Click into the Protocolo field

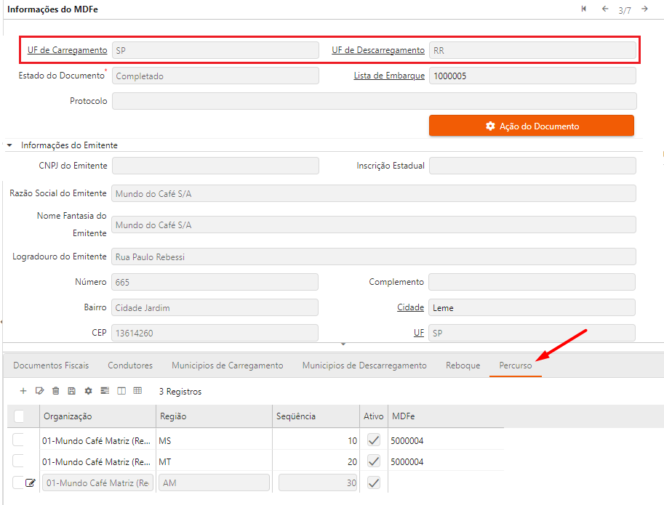point(374,101)
